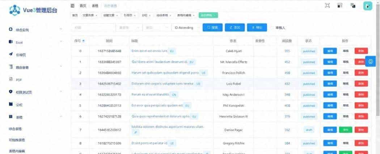Close the active 动态表格 tag
This screenshot has width=380, height=154.
(214, 15)
